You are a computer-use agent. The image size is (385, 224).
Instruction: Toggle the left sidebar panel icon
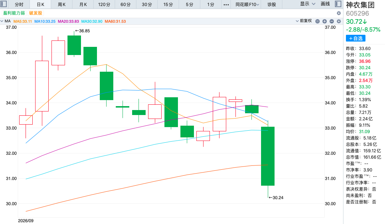[4, 4]
